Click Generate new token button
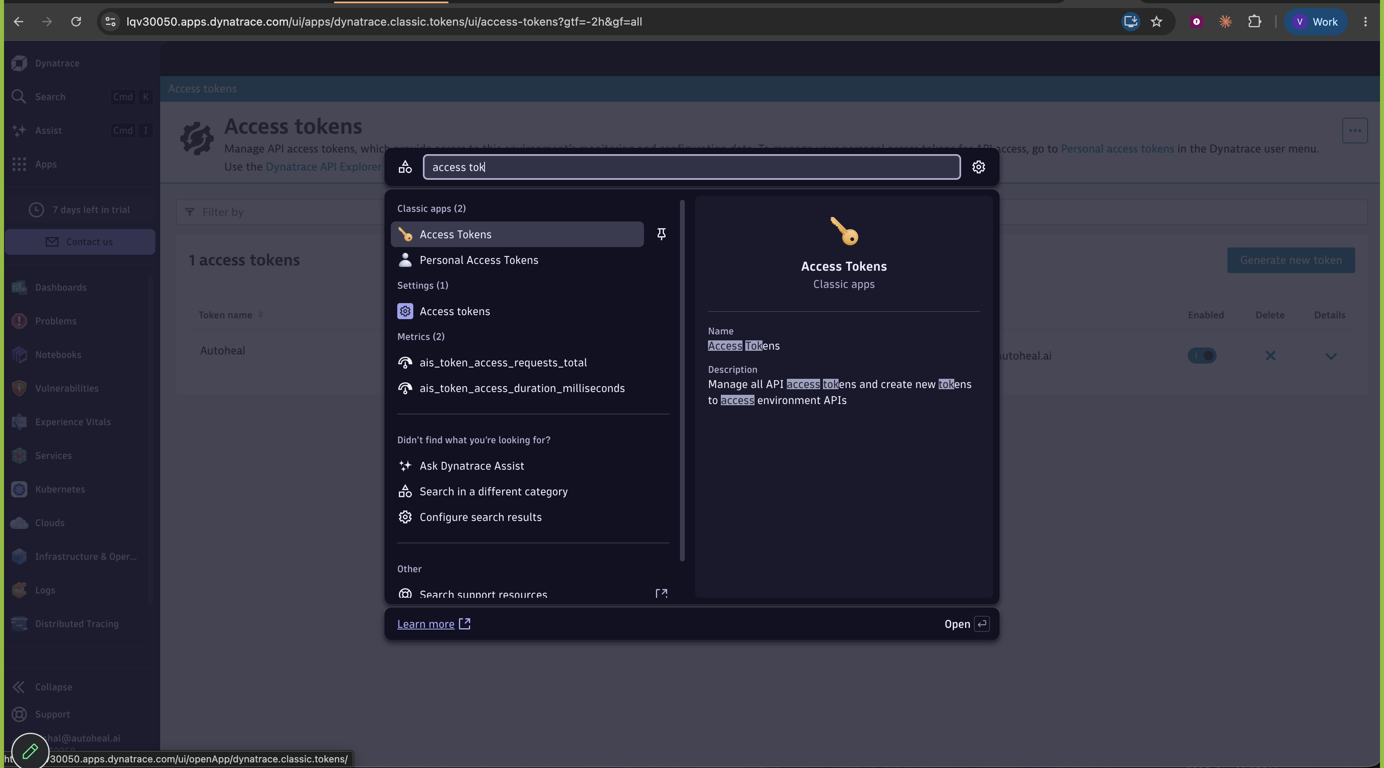This screenshot has width=1384, height=768. [x=1291, y=261]
